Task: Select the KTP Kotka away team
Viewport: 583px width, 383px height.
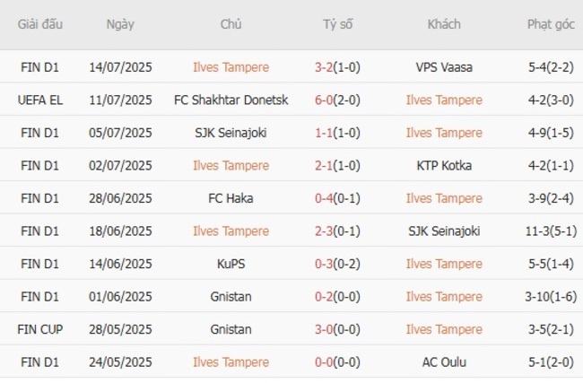Action: 443,165
